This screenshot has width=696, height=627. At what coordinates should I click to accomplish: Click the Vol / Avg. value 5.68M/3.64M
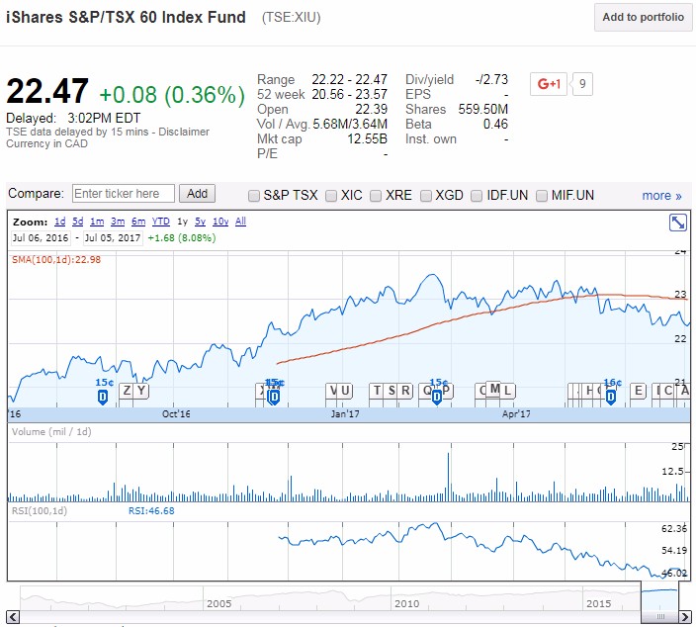point(350,124)
